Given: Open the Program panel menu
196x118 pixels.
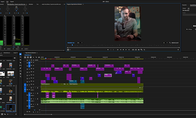Looking at the screenshot, I should (83, 4).
